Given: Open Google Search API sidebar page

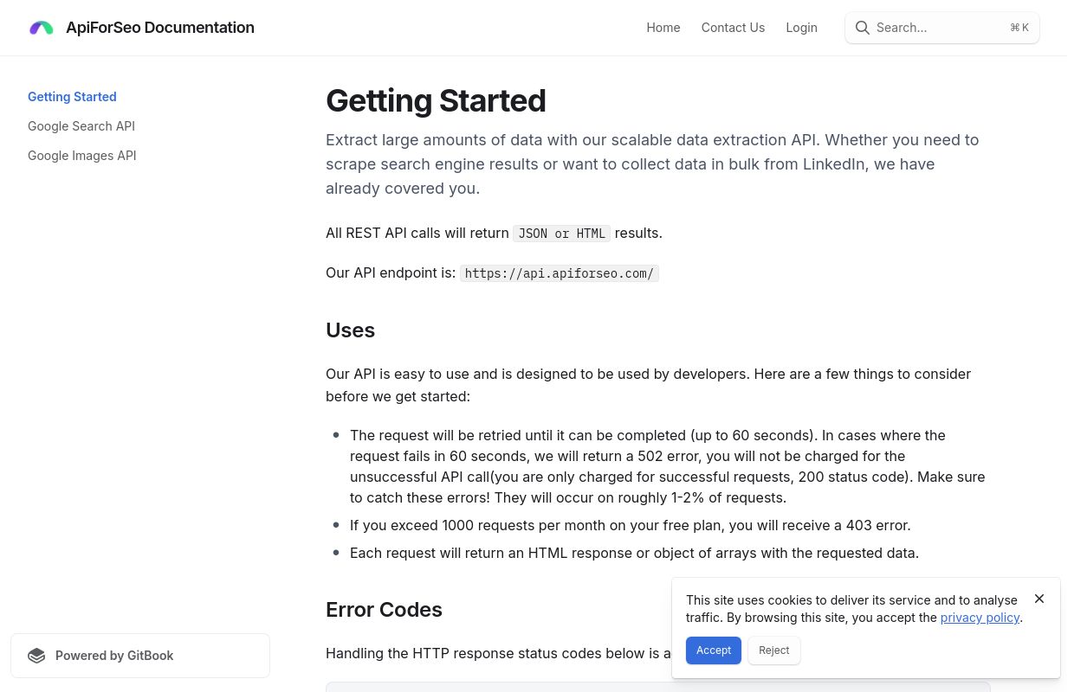Looking at the screenshot, I should [x=81, y=126].
